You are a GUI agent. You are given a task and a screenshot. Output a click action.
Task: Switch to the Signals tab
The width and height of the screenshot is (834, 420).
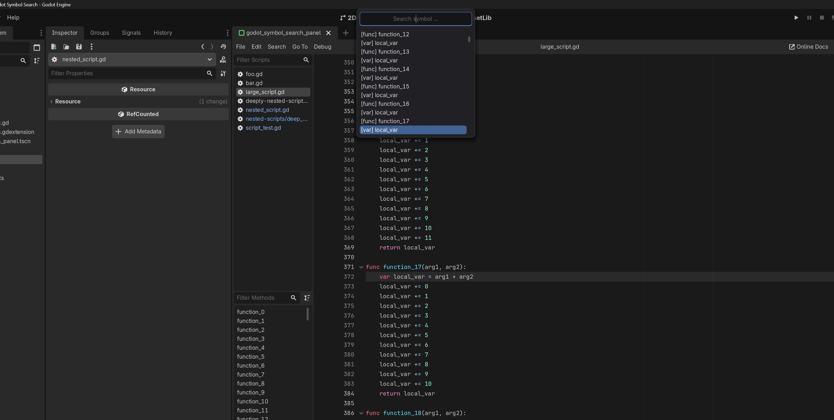tap(131, 33)
